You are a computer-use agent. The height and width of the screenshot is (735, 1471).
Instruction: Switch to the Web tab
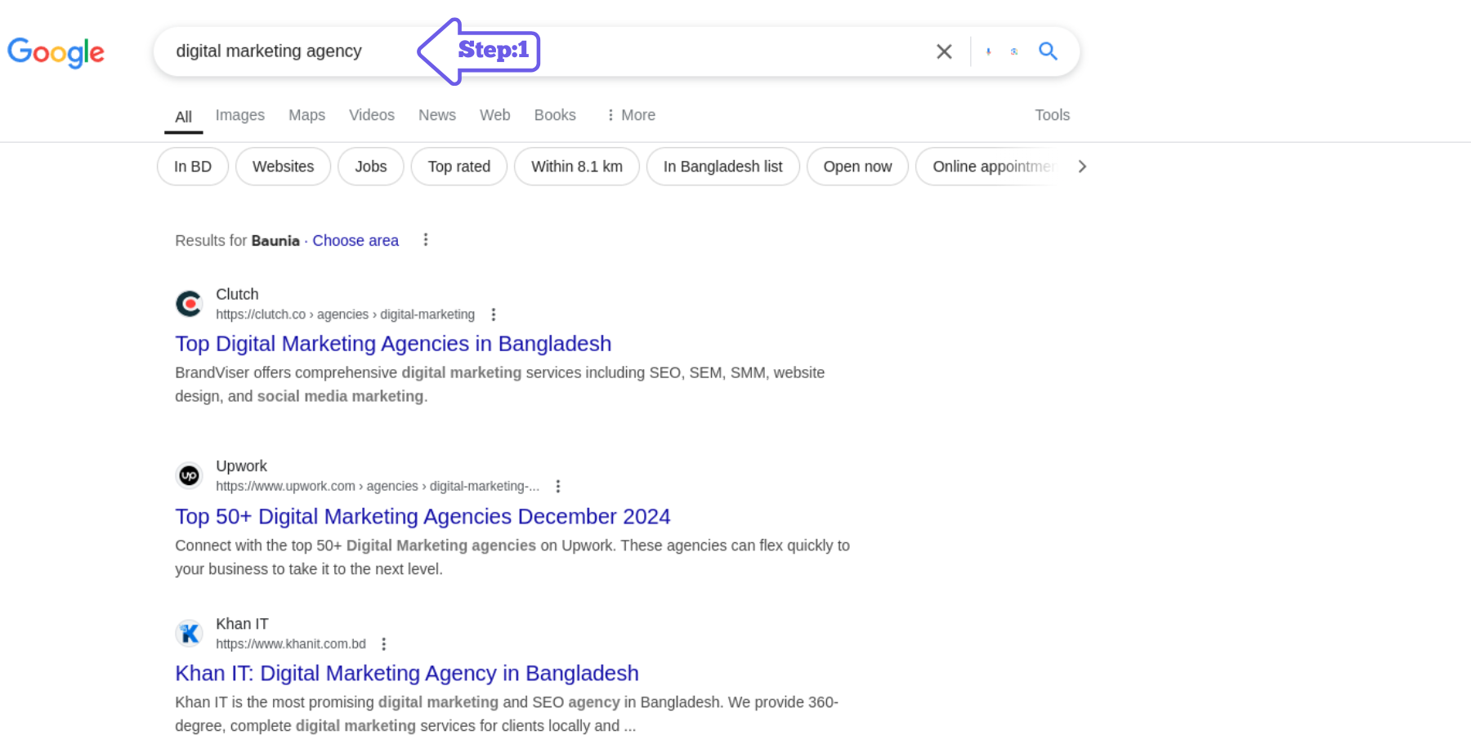495,115
